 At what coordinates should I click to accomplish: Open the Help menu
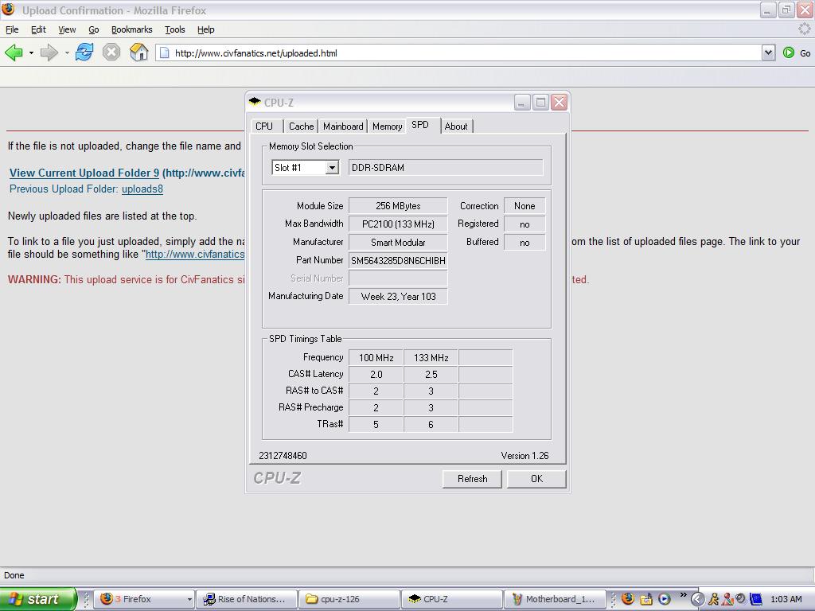point(206,29)
